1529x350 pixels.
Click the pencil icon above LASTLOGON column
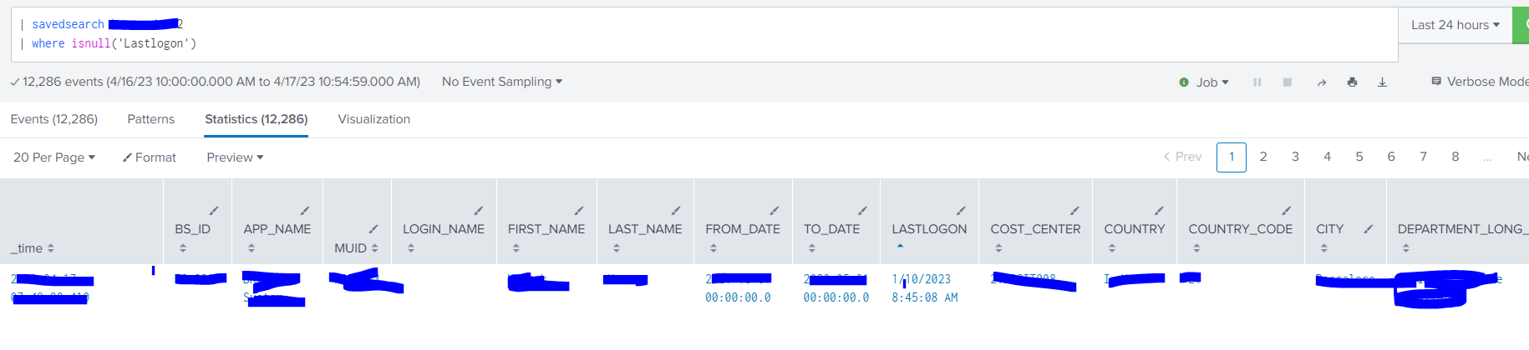(x=961, y=211)
